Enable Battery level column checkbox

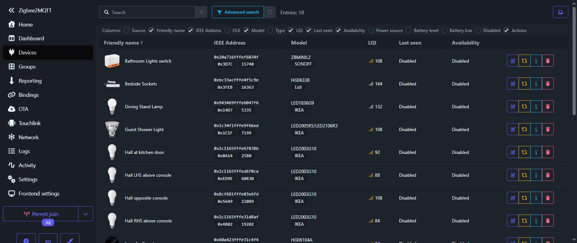pos(408,30)
